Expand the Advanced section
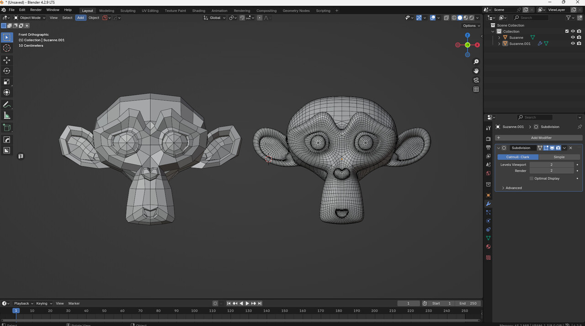 (x=513, y=188)
